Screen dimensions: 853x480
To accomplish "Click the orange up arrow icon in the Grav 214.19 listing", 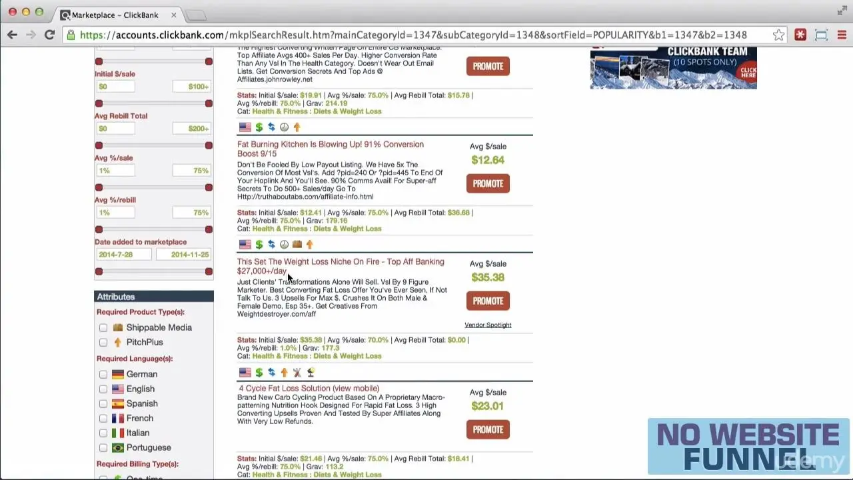I will 297,127.
